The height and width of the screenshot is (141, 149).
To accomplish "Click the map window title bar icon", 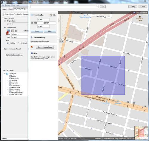I will [x=30, y=1].
